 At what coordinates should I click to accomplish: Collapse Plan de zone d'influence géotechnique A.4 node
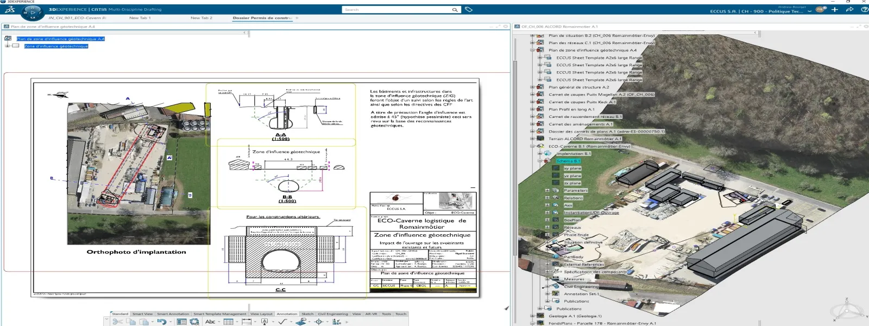tap(532, 50)
